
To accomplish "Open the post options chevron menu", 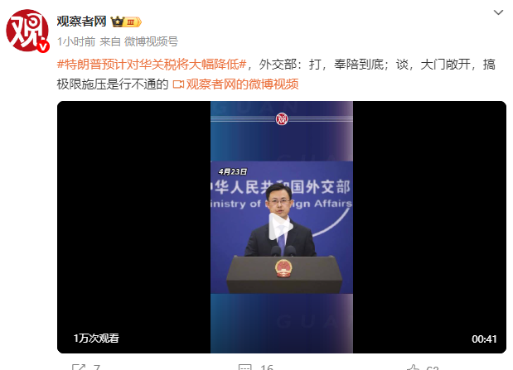I will 498,12.
